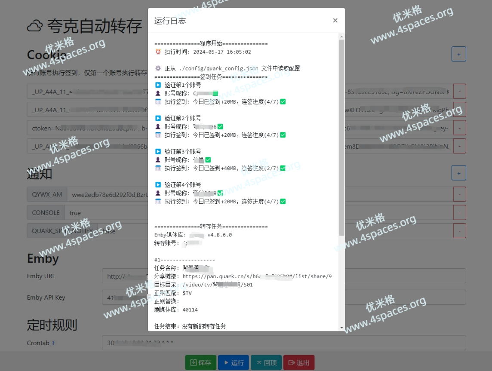Click the log scrollbar up arrow
The width and height of the screenshot is (492, 371).
341,37
